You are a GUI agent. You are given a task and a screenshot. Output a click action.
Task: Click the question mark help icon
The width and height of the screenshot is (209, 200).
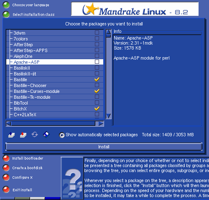pyautogui.click(x=72, y=178)
